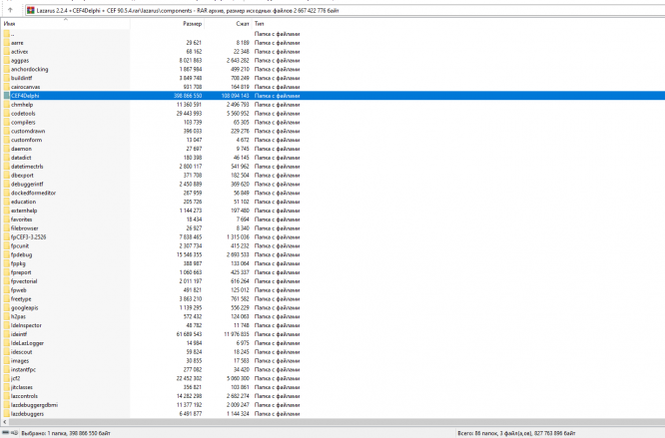The image size is (665, 438).
Task: Click the drive icon in the status bar
Action: tap(6, 433)
